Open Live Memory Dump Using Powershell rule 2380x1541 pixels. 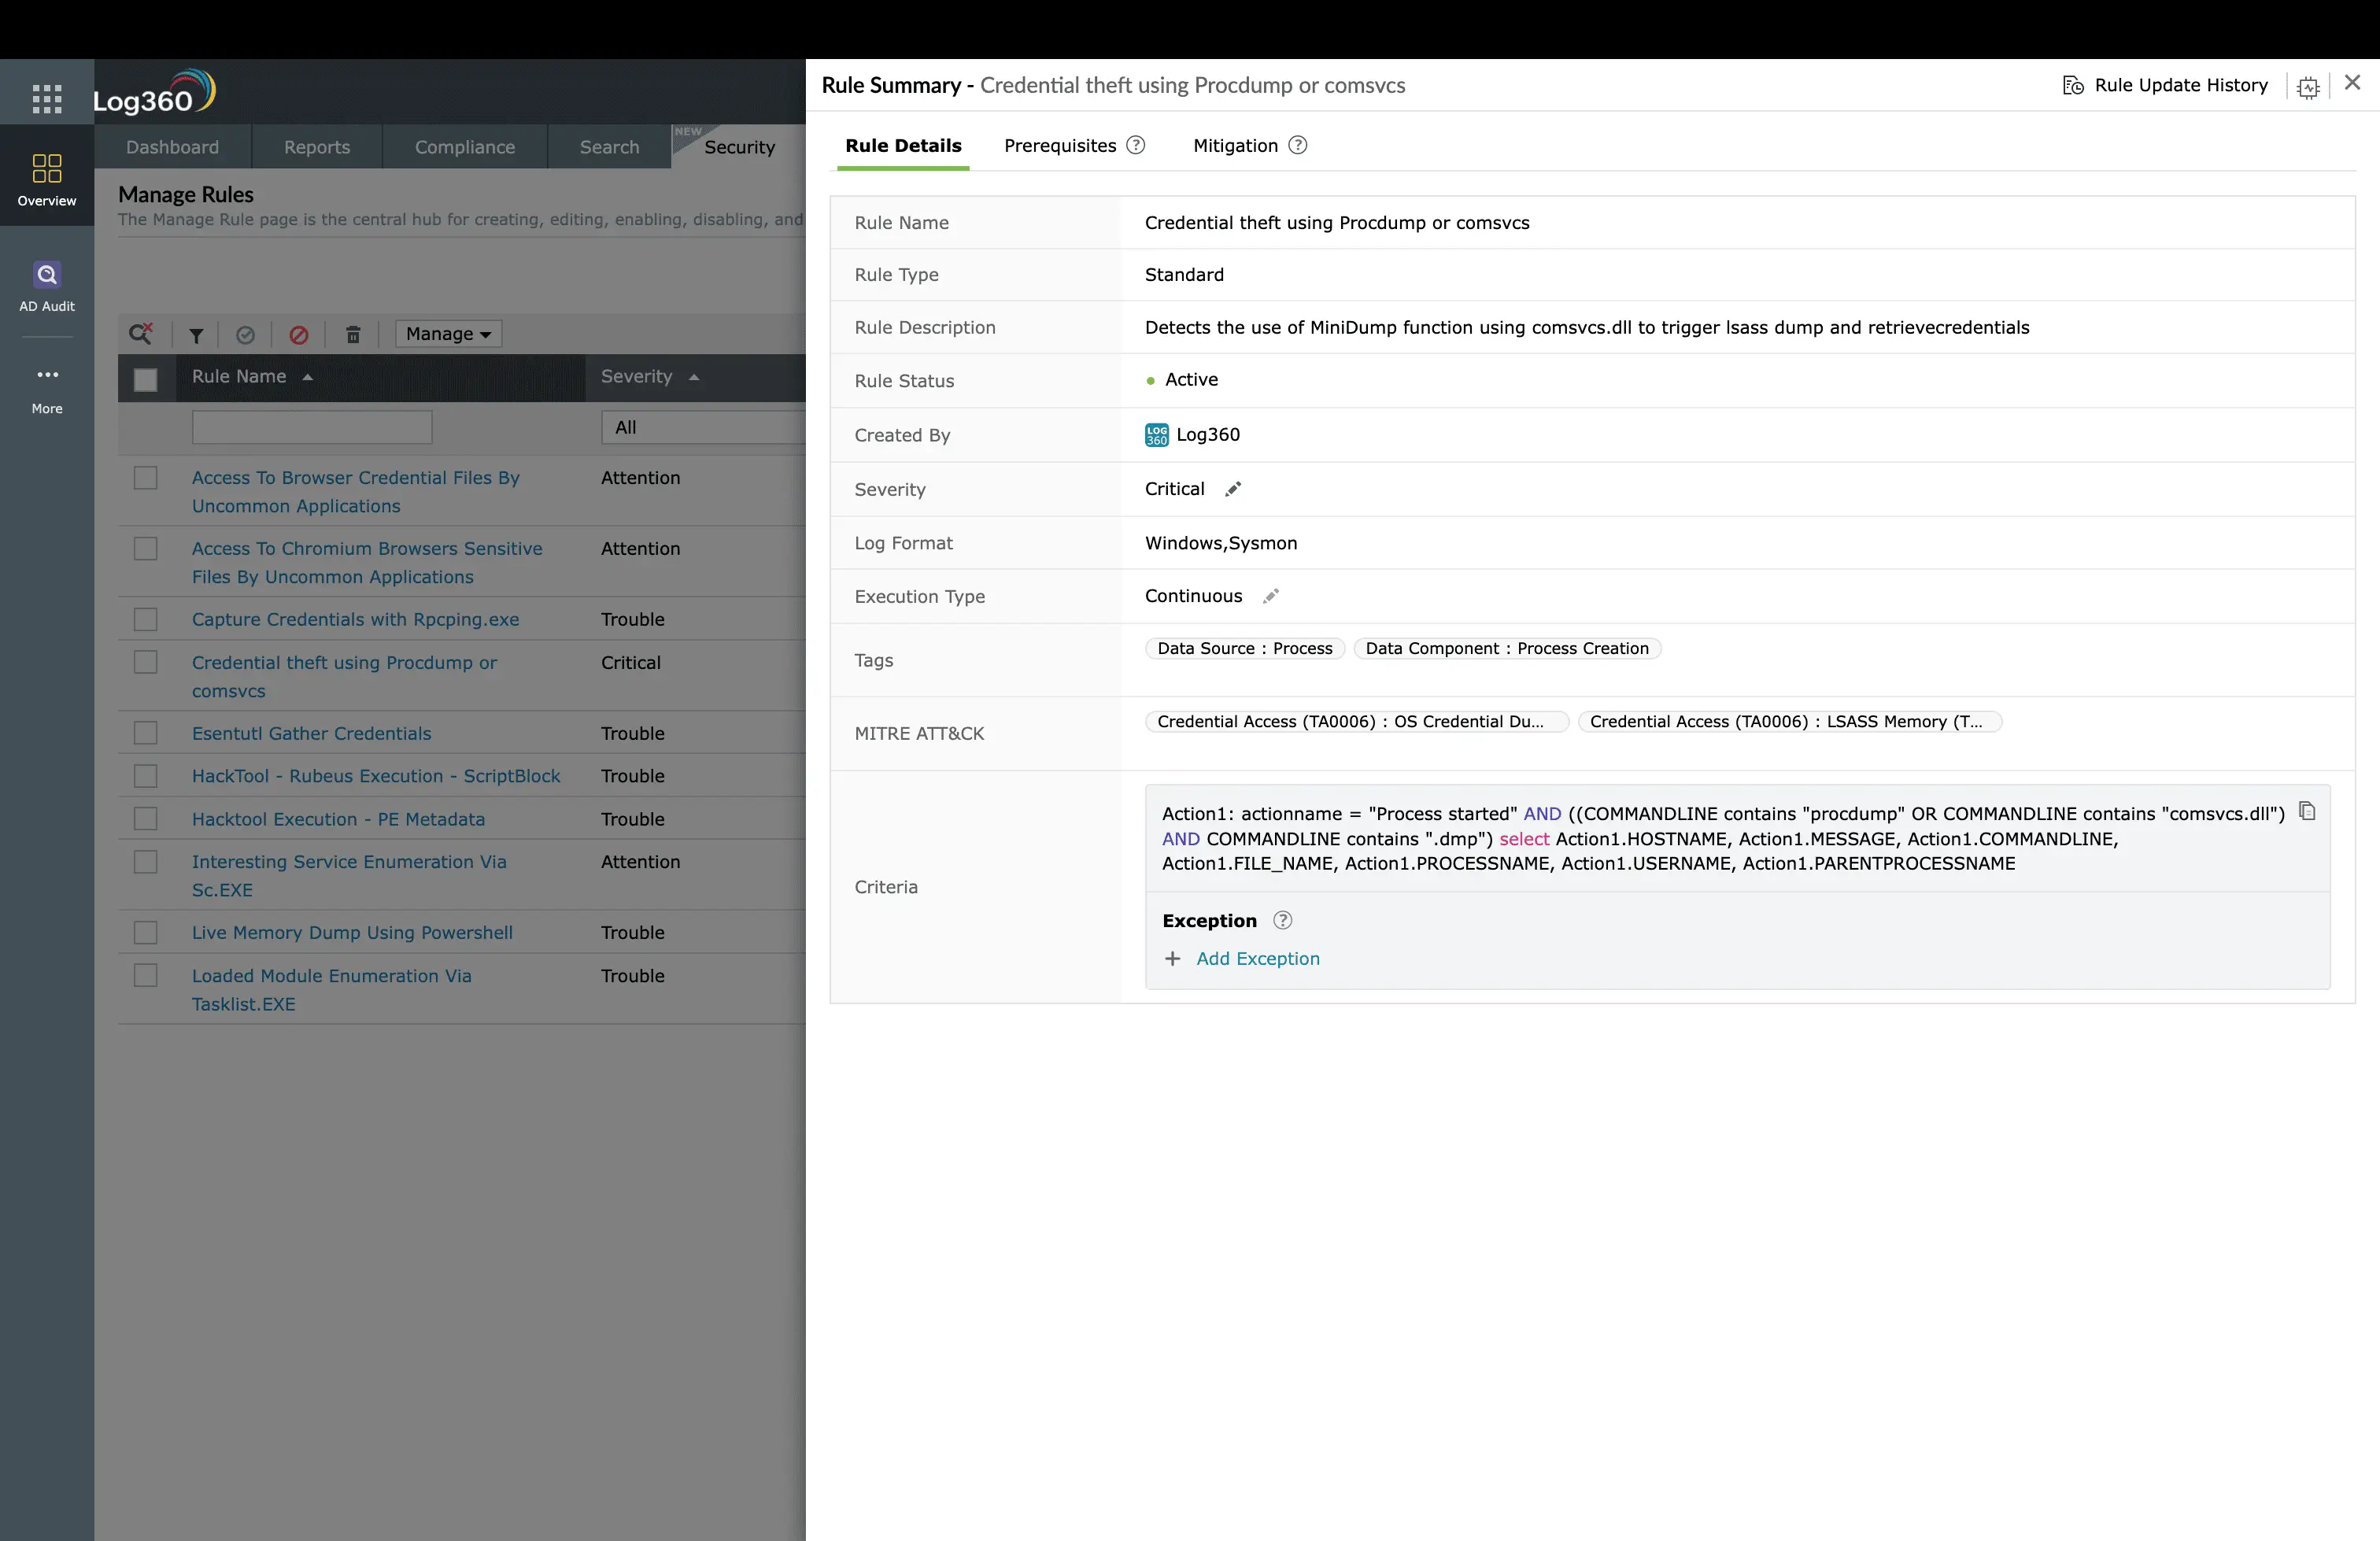352,933
